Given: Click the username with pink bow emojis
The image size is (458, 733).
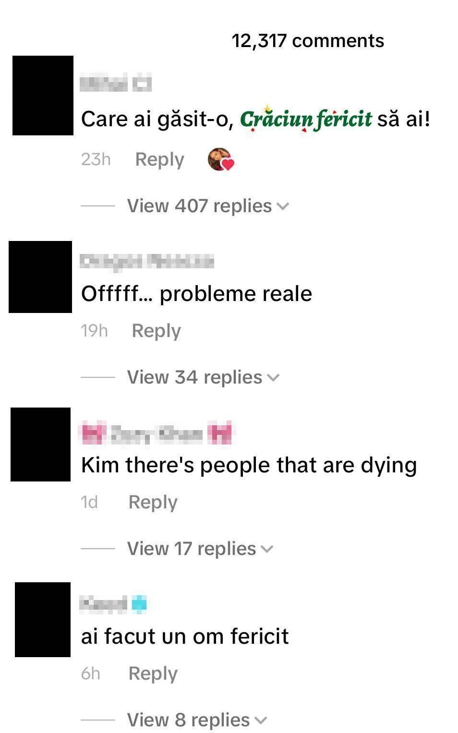Looking at the screenshot, I should click(x=157, y=433).
